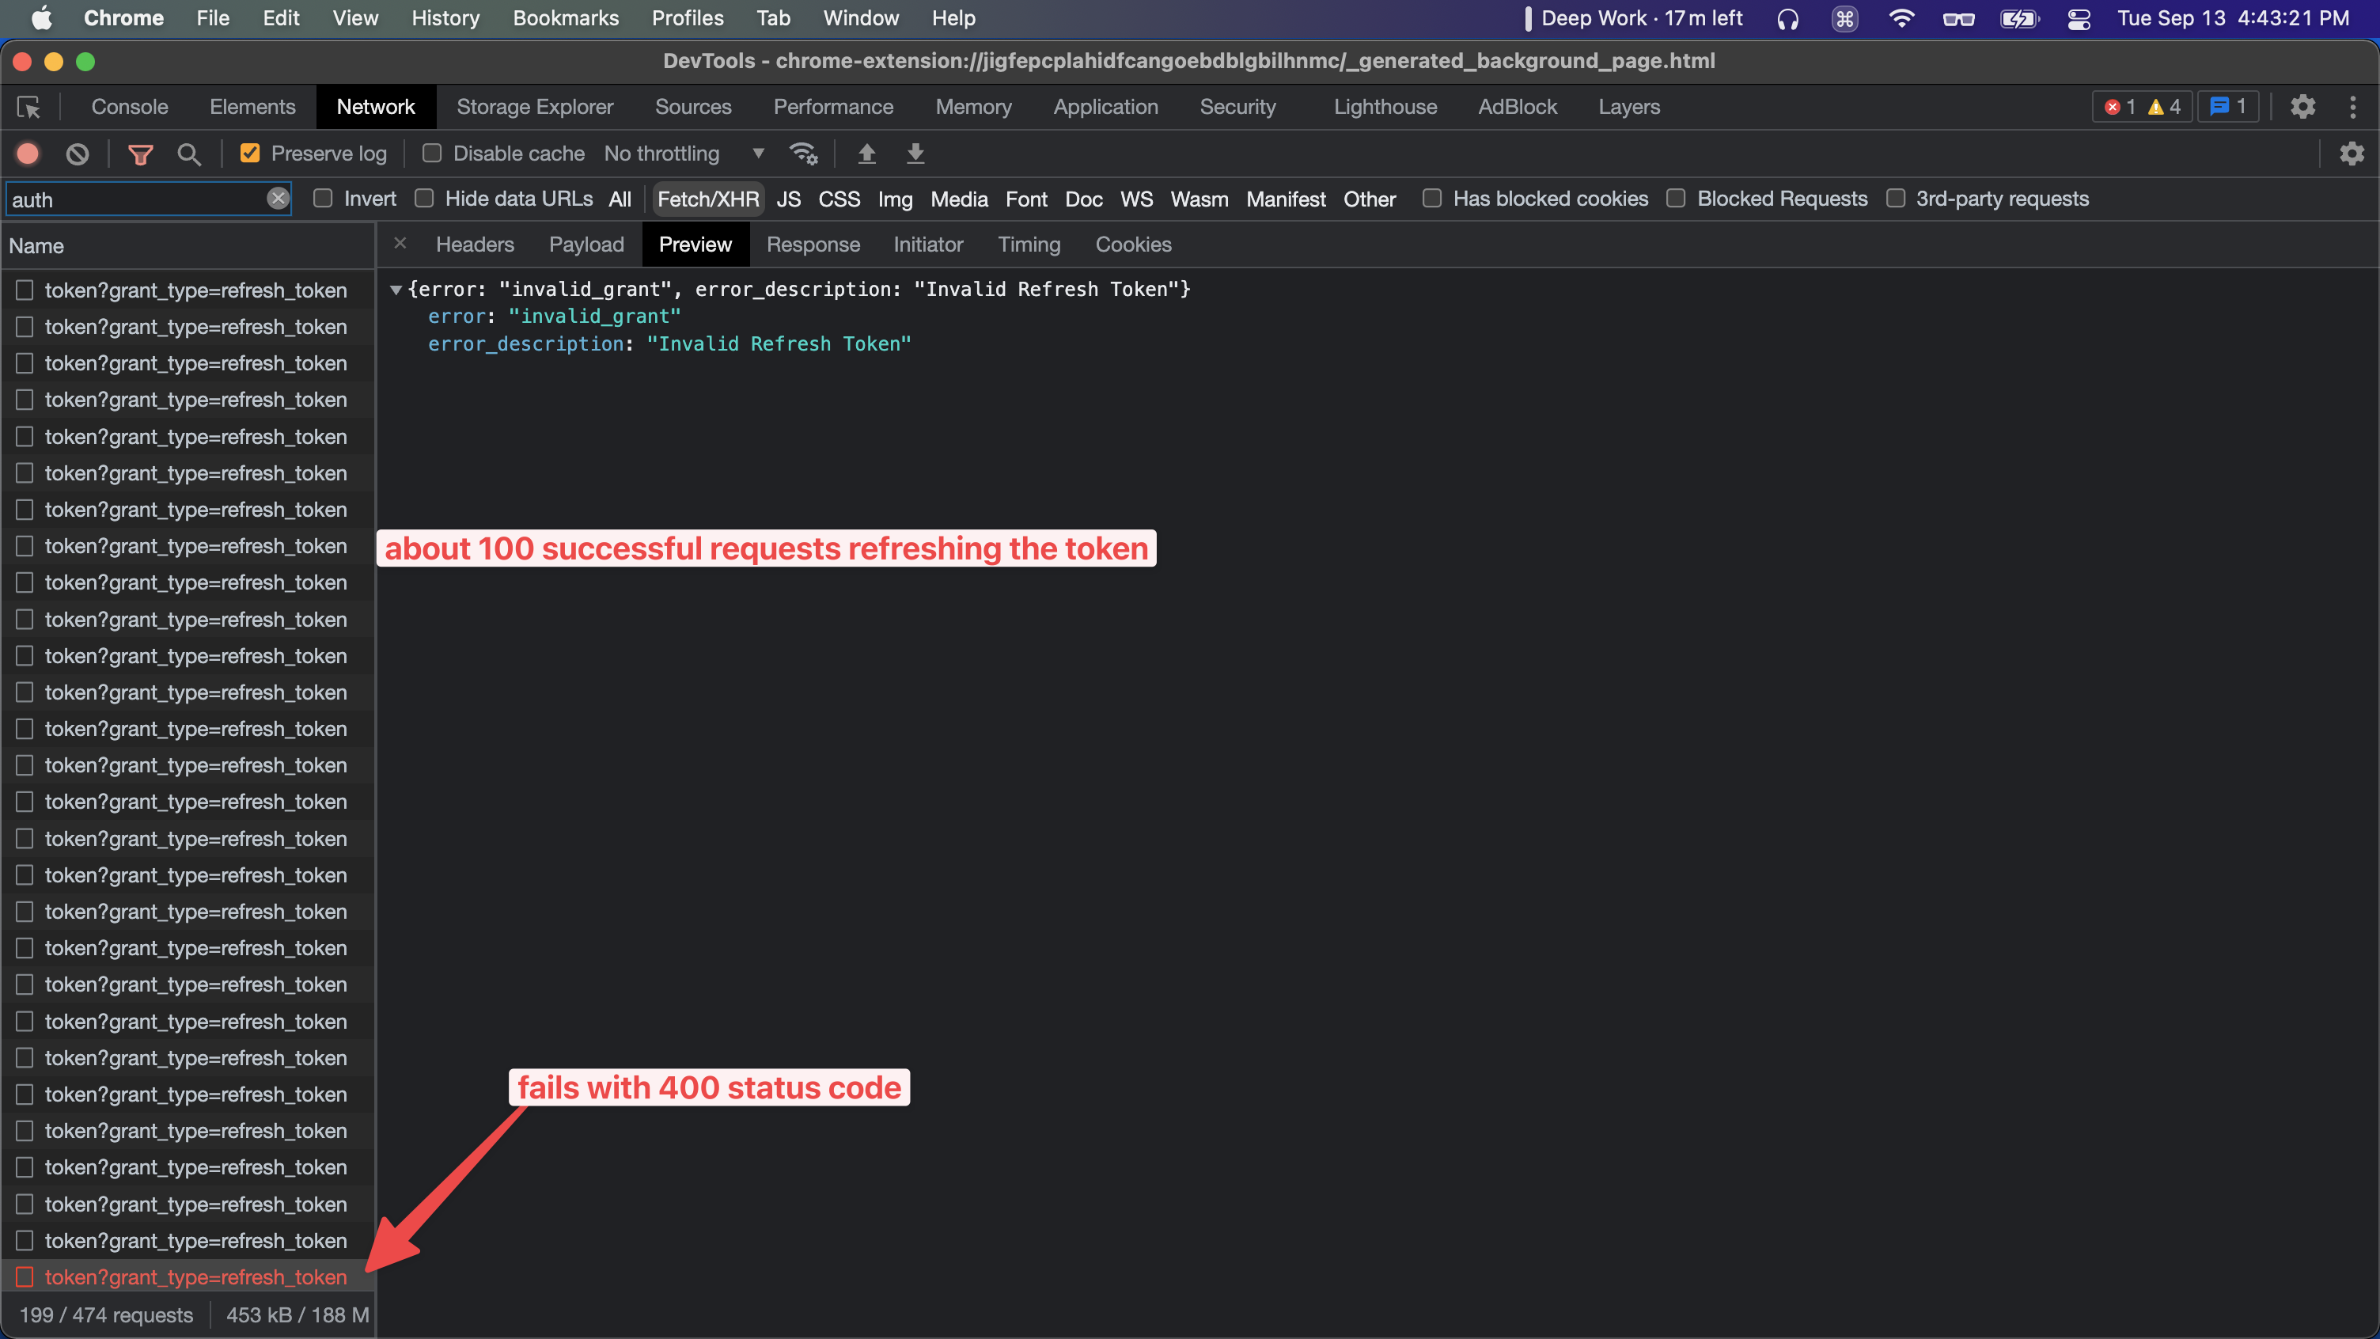Select the failed red refresh_token request
Viewport: 2380px width, 1339px height.
click(196, 1277)
